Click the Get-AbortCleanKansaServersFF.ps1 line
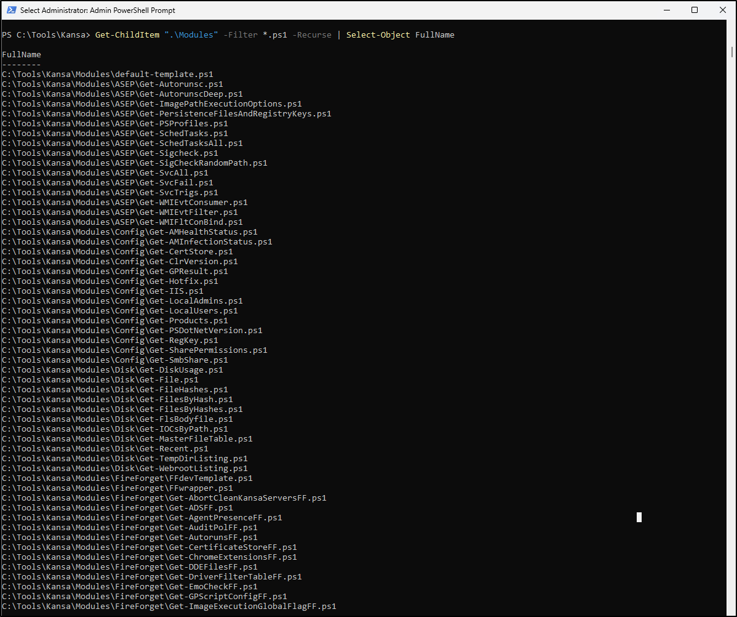 [164, 498]
